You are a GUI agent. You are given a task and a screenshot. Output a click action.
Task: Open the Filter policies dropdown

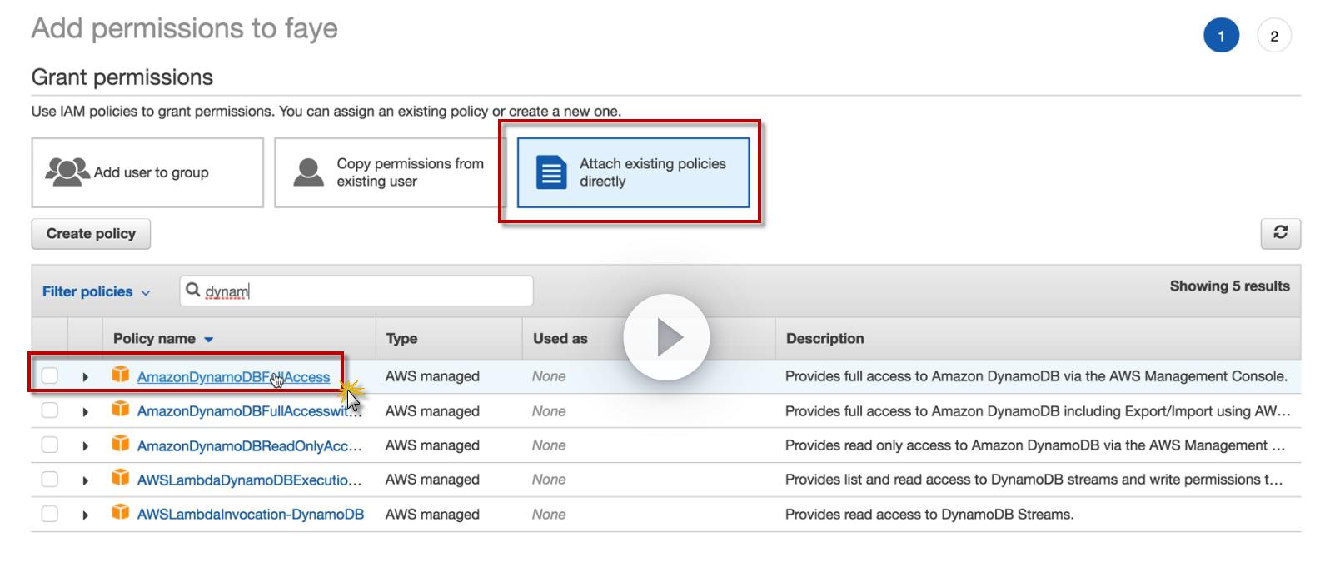coord(97,291)
